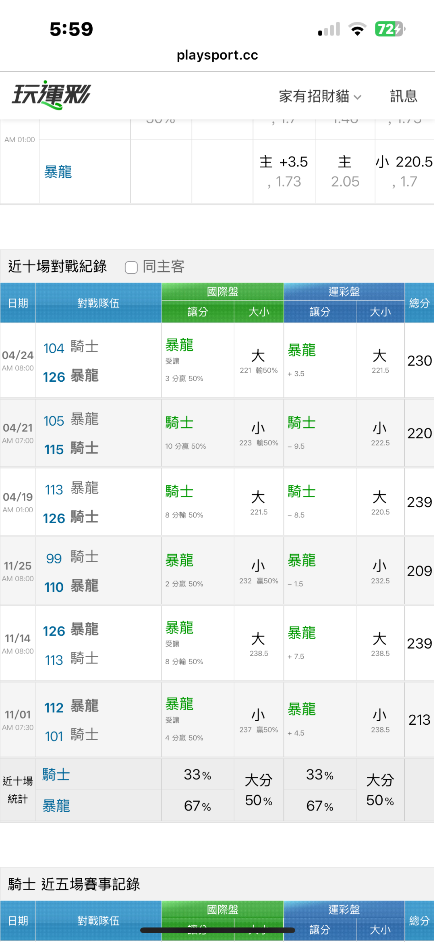Select the 運彩盤 header in head-to-head table
The image size is (435, 942).
click(x=344, y=291)
